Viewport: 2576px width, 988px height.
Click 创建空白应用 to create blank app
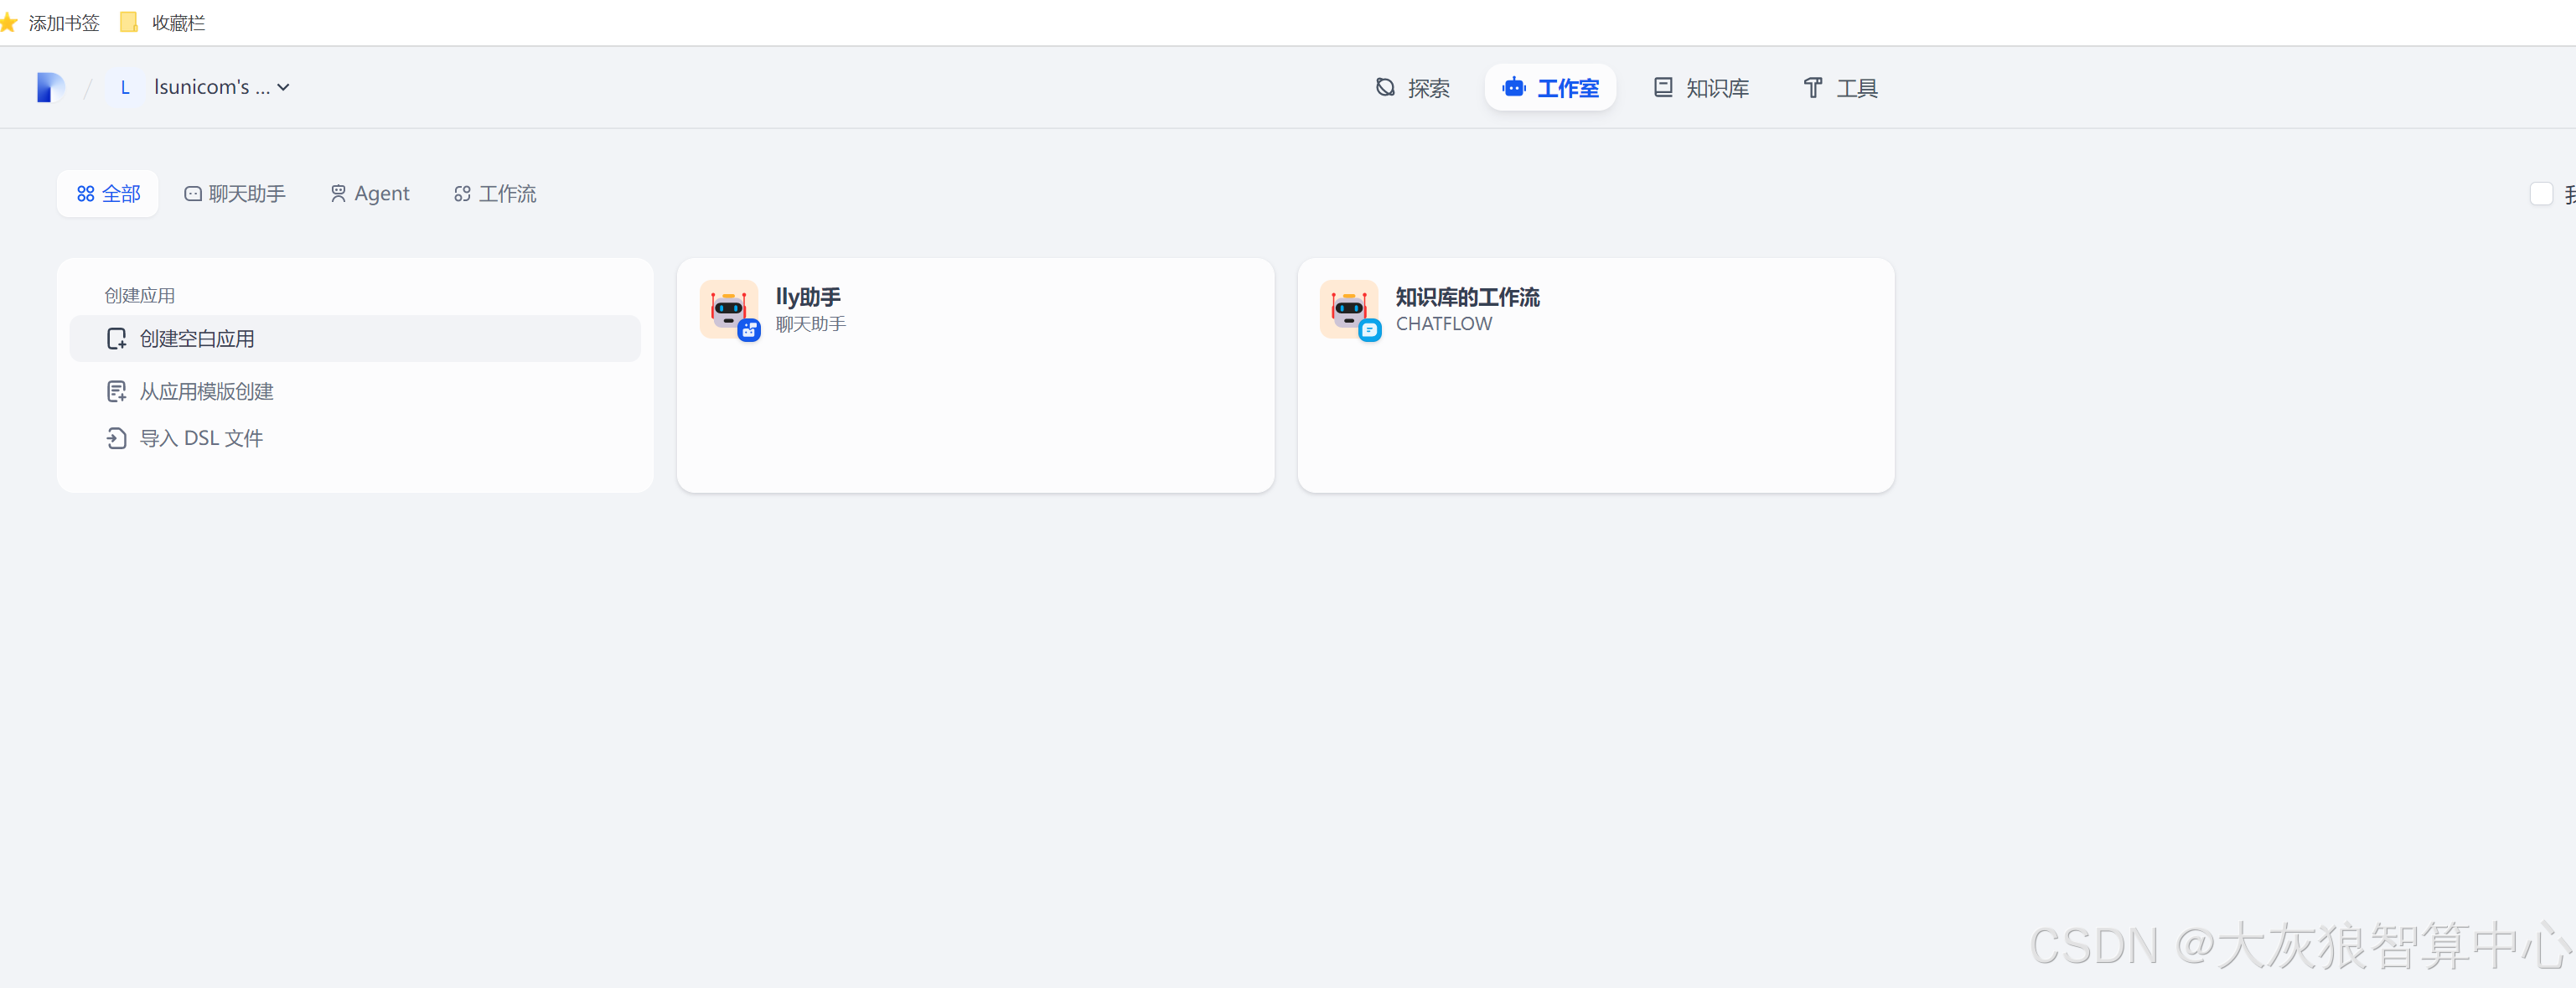click(197, 339)
